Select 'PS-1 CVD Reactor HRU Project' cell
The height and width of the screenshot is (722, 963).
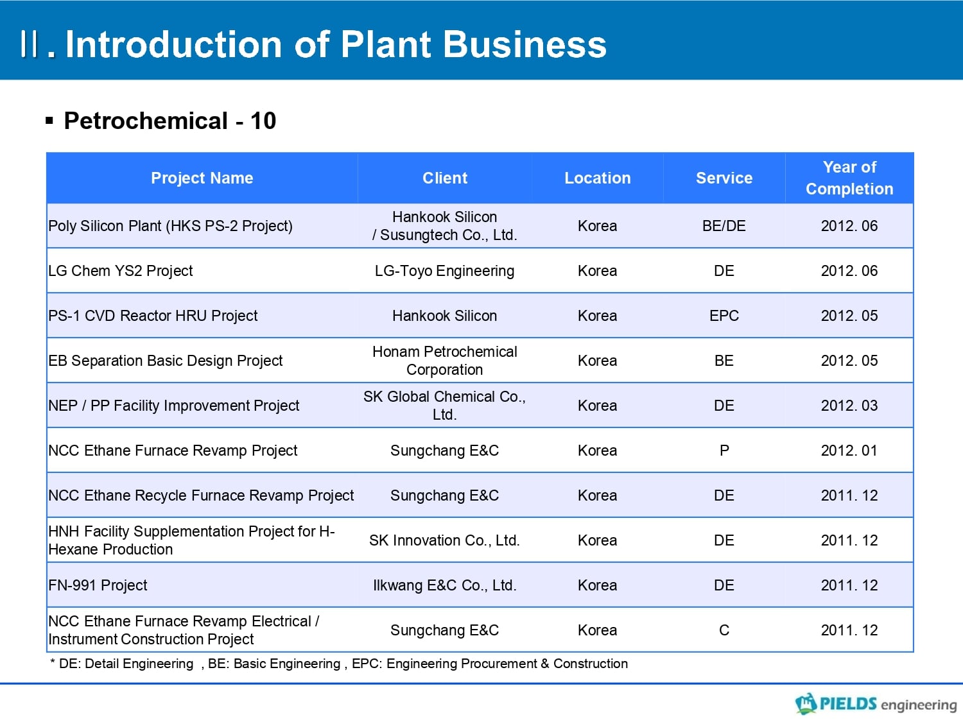point(202,316)
